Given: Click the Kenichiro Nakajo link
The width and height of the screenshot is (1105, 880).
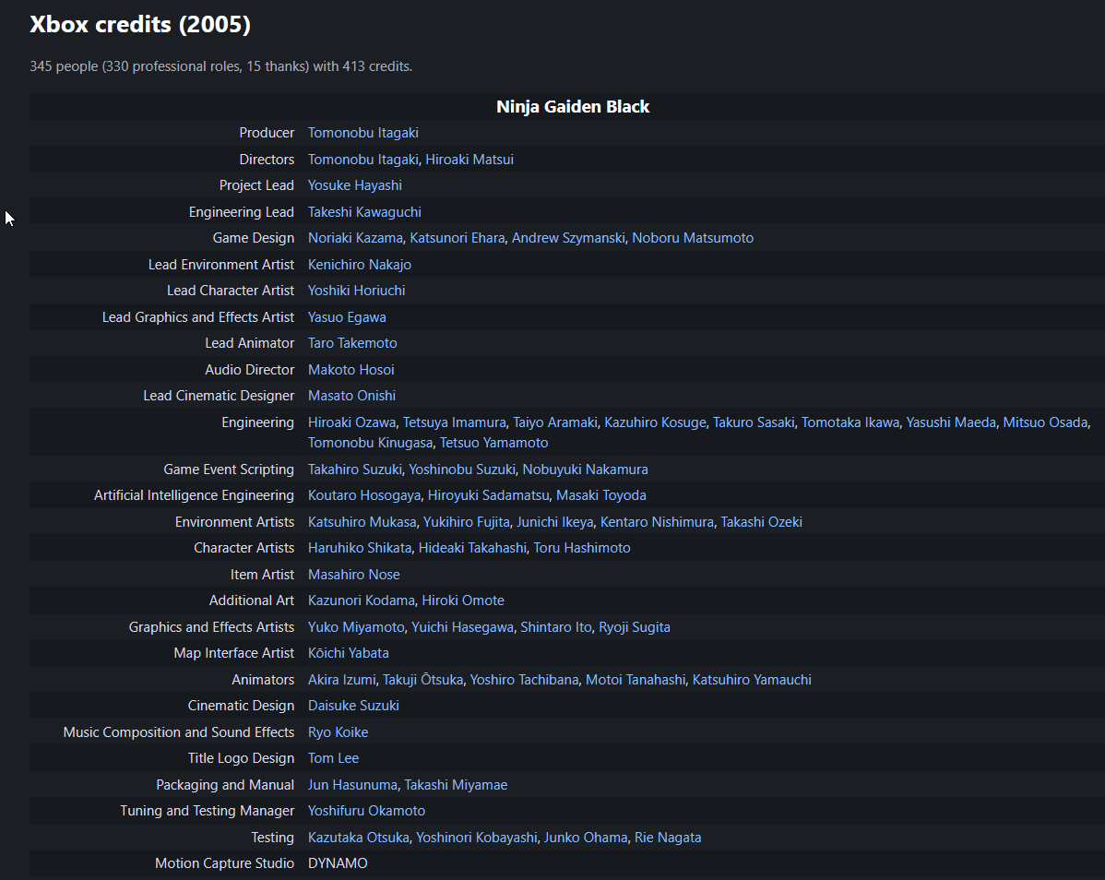Looking at the screenshot, I should coord(360,265).
